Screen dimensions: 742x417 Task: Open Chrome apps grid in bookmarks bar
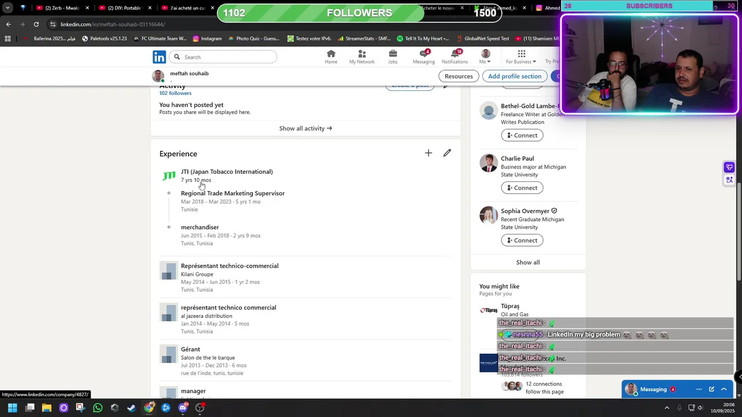click(x=8, y=39)
